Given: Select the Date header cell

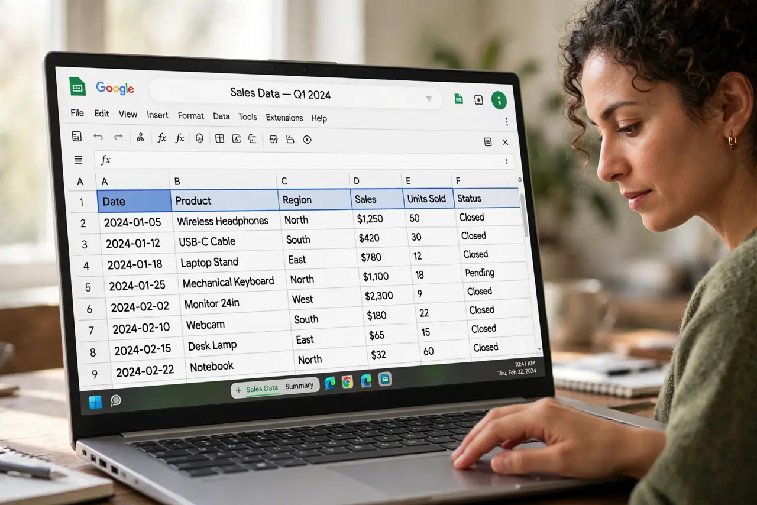Looking at the screenshot, I should [134, 201].
